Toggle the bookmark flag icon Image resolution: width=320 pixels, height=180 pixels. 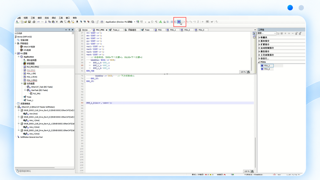click(x=77, y=22)
